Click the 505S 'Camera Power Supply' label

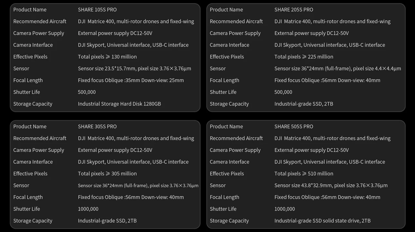235,150
